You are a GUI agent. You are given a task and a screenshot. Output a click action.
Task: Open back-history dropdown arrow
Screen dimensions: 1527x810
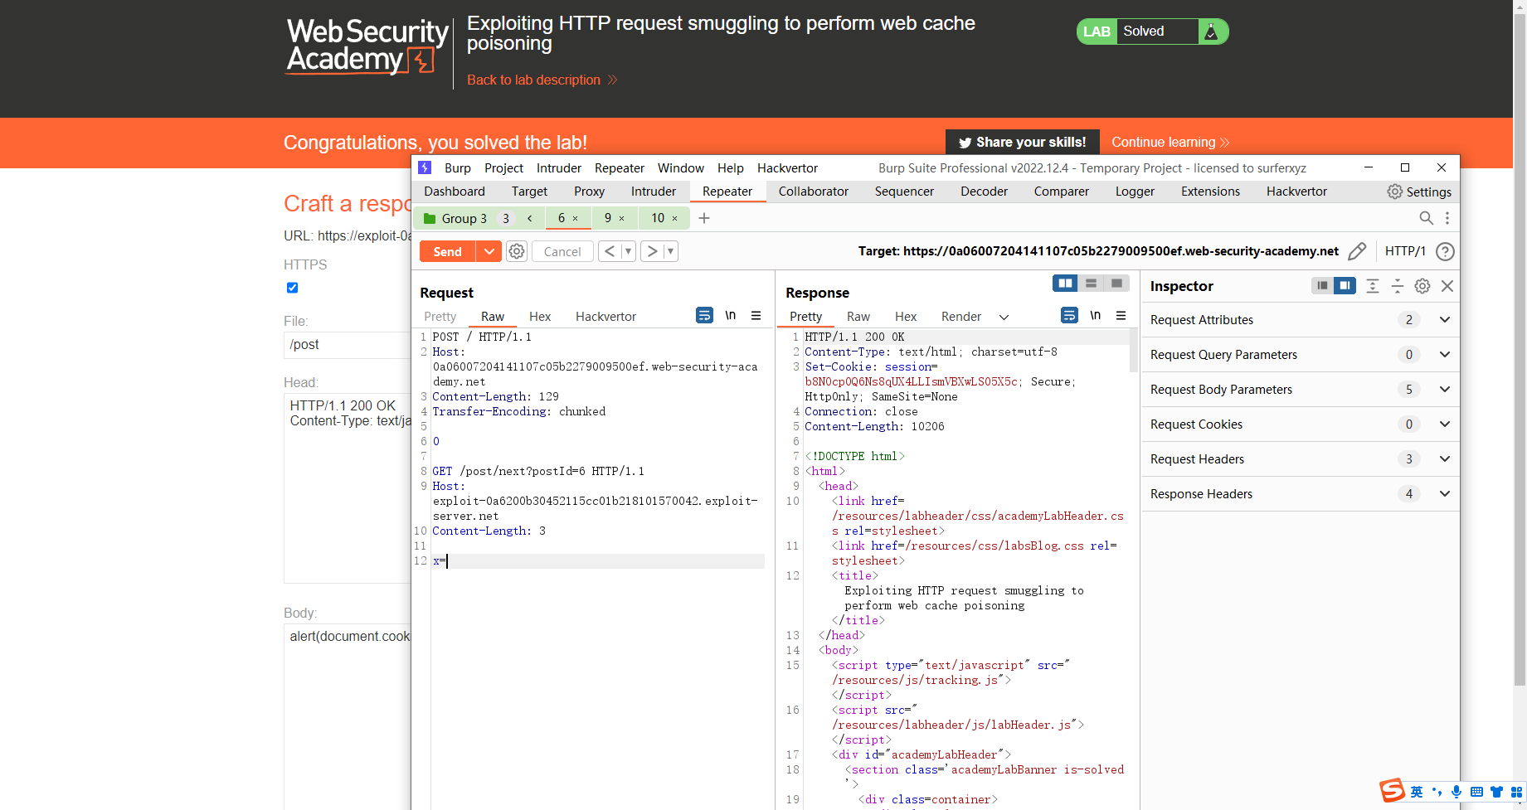(628, 251)
